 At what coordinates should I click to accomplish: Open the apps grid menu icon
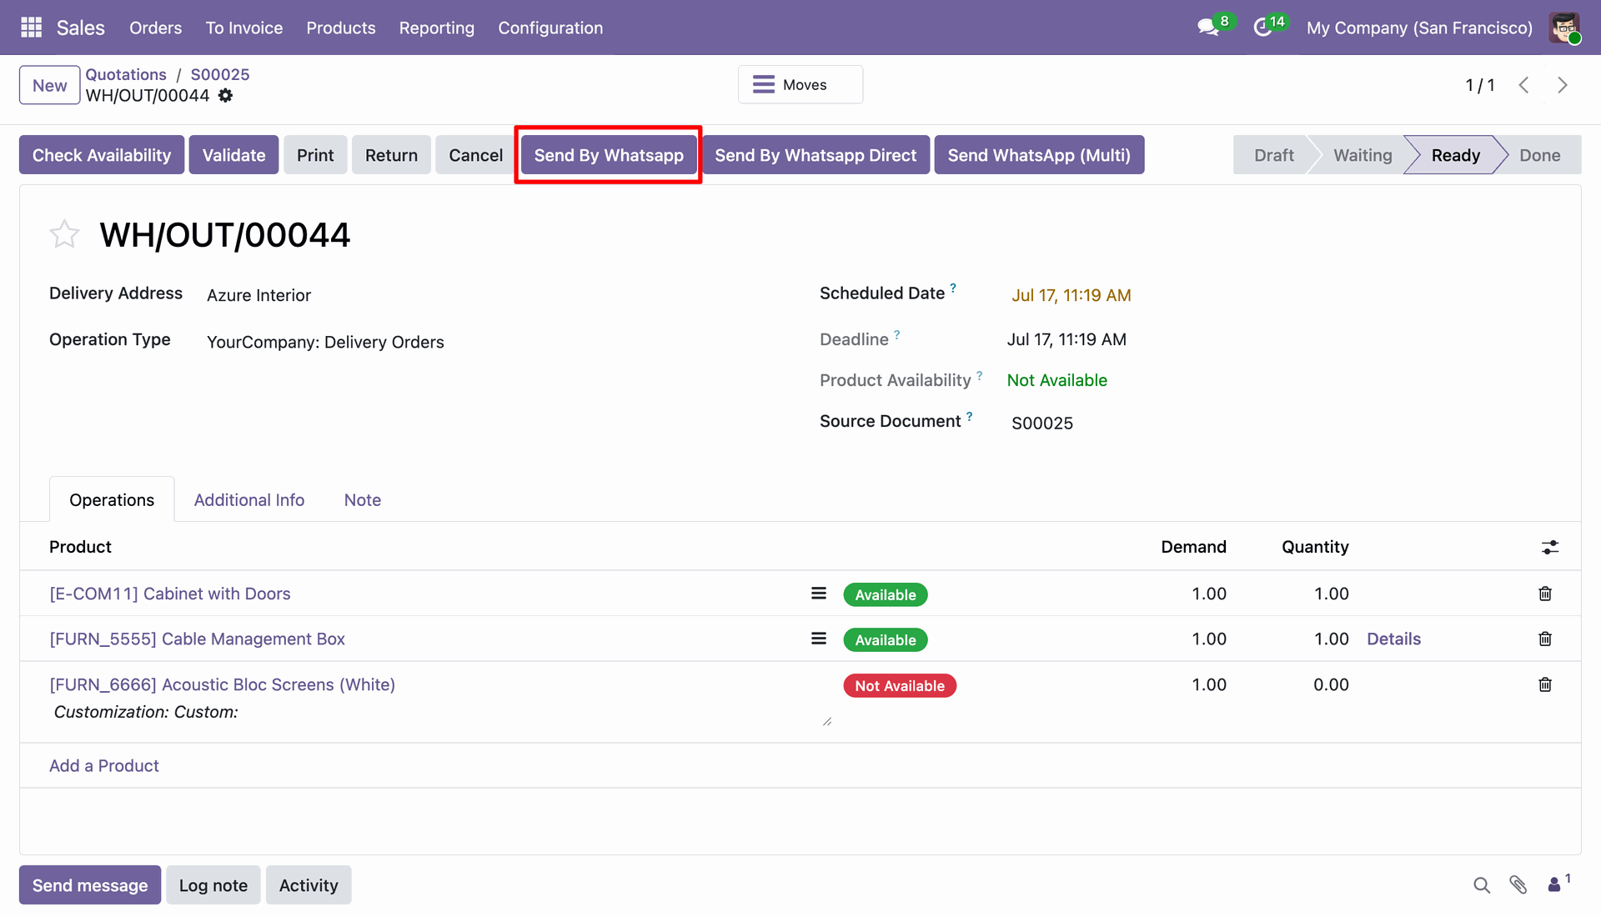click(31, 28)
